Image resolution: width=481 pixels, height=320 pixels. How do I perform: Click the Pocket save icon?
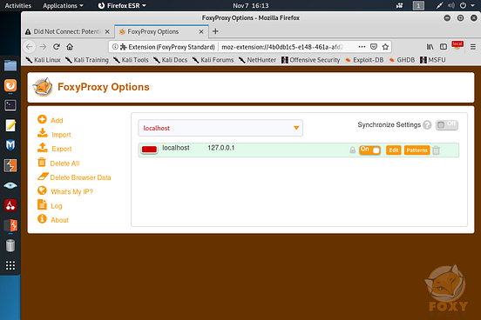[x=373, y=47]
